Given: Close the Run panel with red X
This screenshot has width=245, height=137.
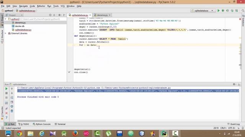Looking at the screenshot, I should (x=7, y=113).
